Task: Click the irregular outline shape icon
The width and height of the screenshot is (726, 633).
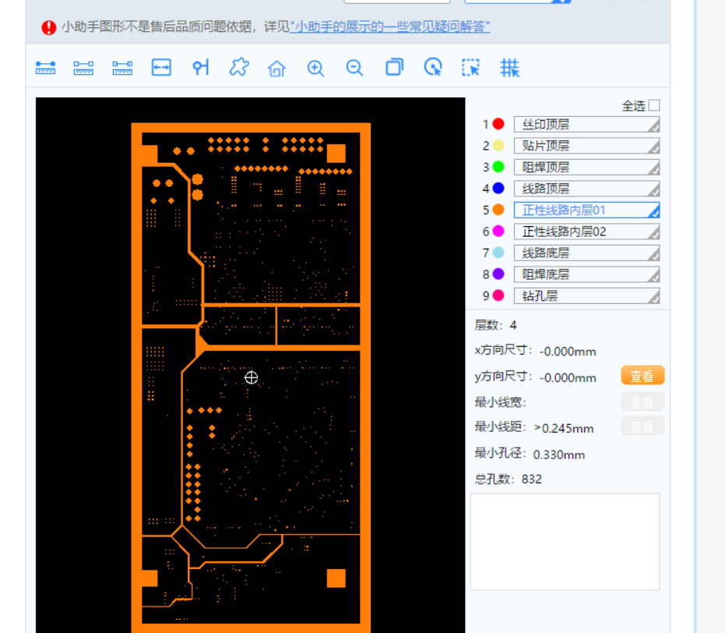Action: pyautogui.click(x=239, y=67)
